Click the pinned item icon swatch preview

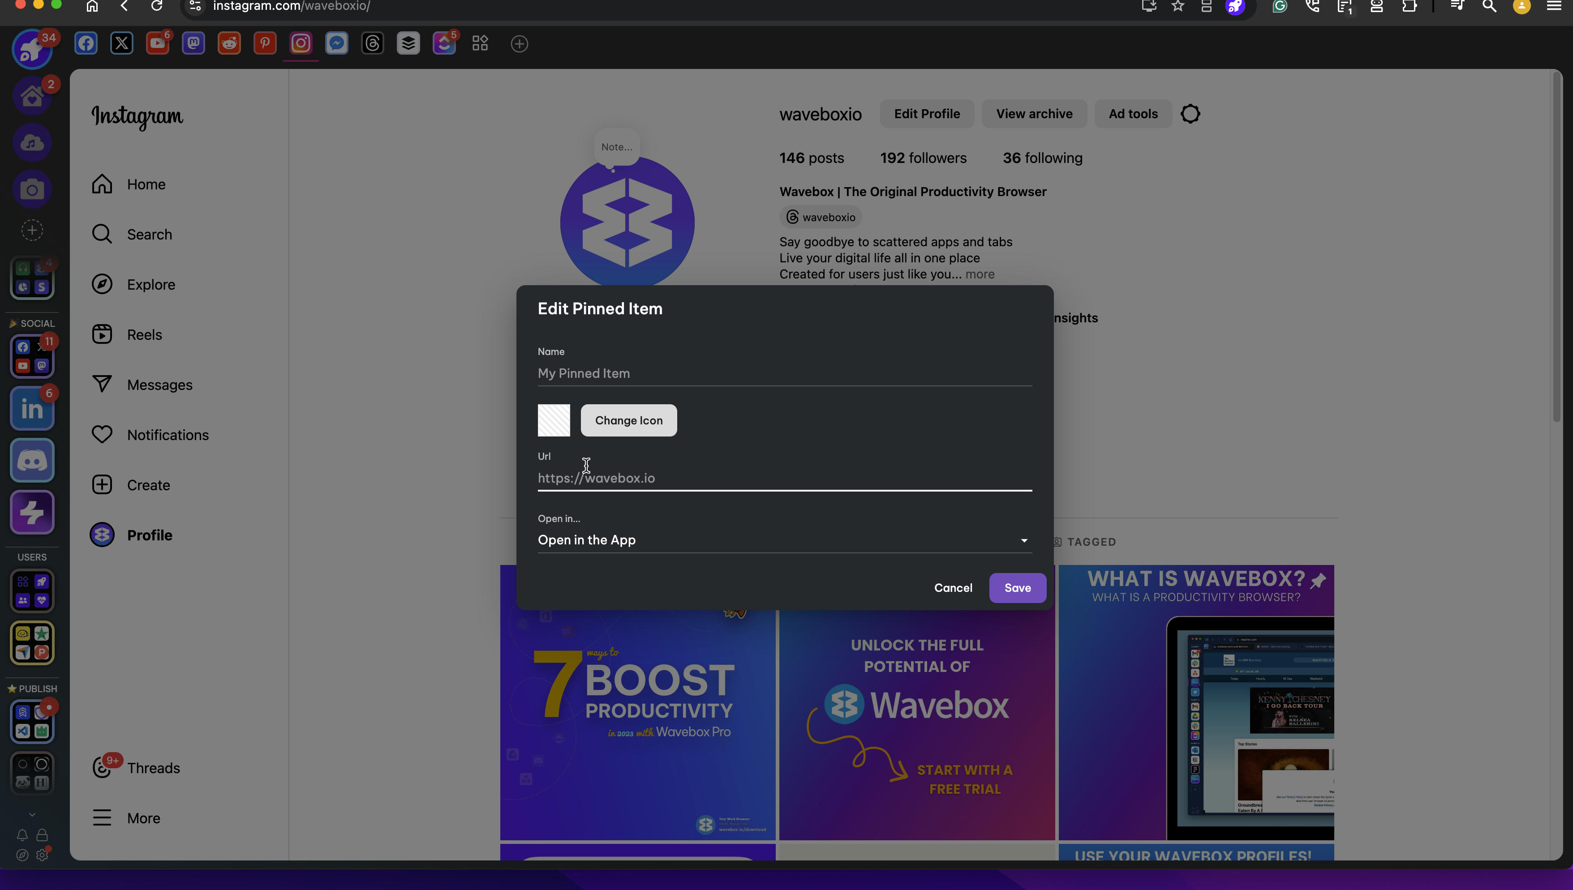[554, 420]
